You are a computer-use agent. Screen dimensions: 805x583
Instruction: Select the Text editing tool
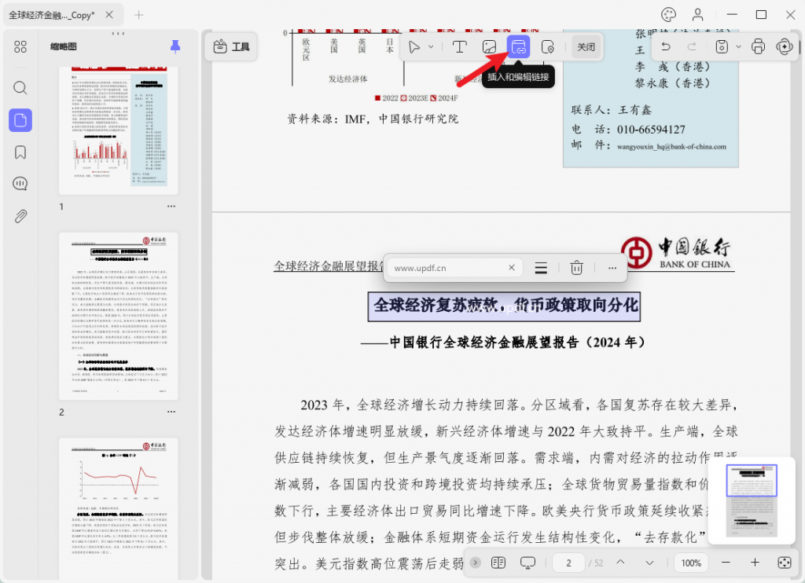460,46
